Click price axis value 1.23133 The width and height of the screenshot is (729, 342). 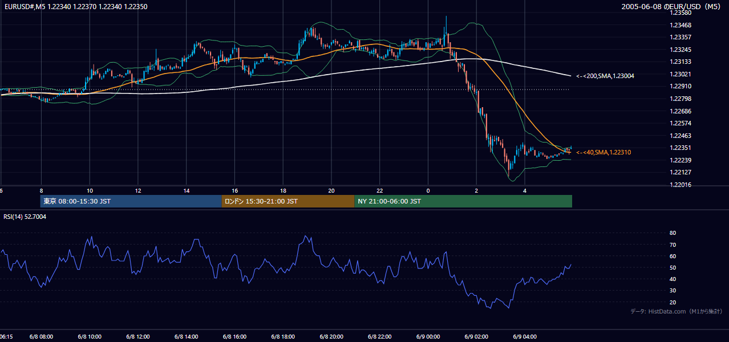[681, 62]
